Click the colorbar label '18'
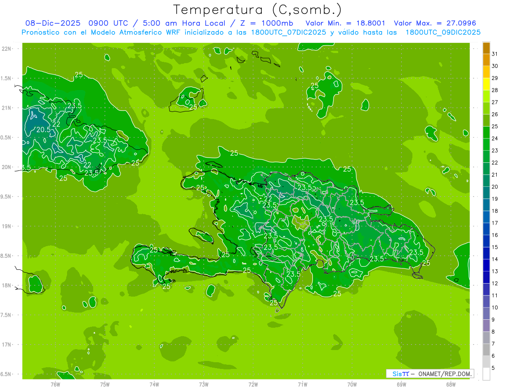 coord(495,211)
